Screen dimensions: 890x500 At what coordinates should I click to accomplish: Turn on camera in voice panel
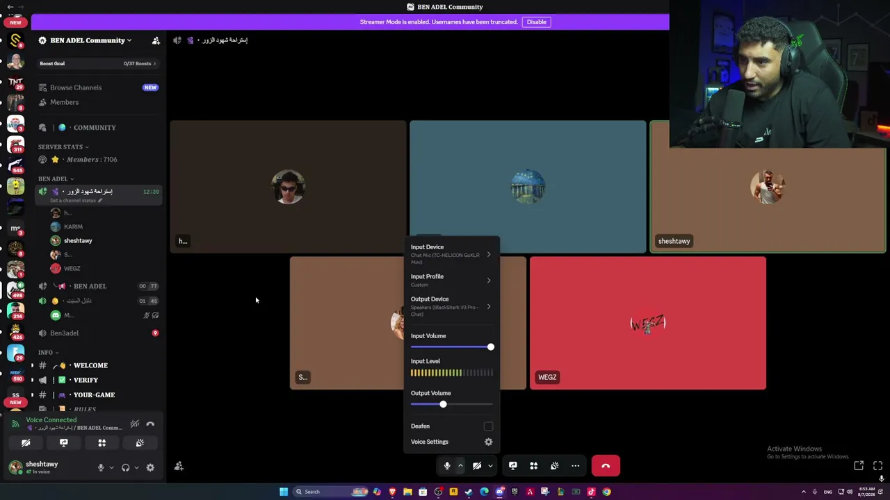click(x=26, y=443)
